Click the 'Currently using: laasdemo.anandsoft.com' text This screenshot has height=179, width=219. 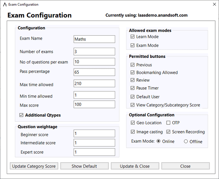[146, 15]
